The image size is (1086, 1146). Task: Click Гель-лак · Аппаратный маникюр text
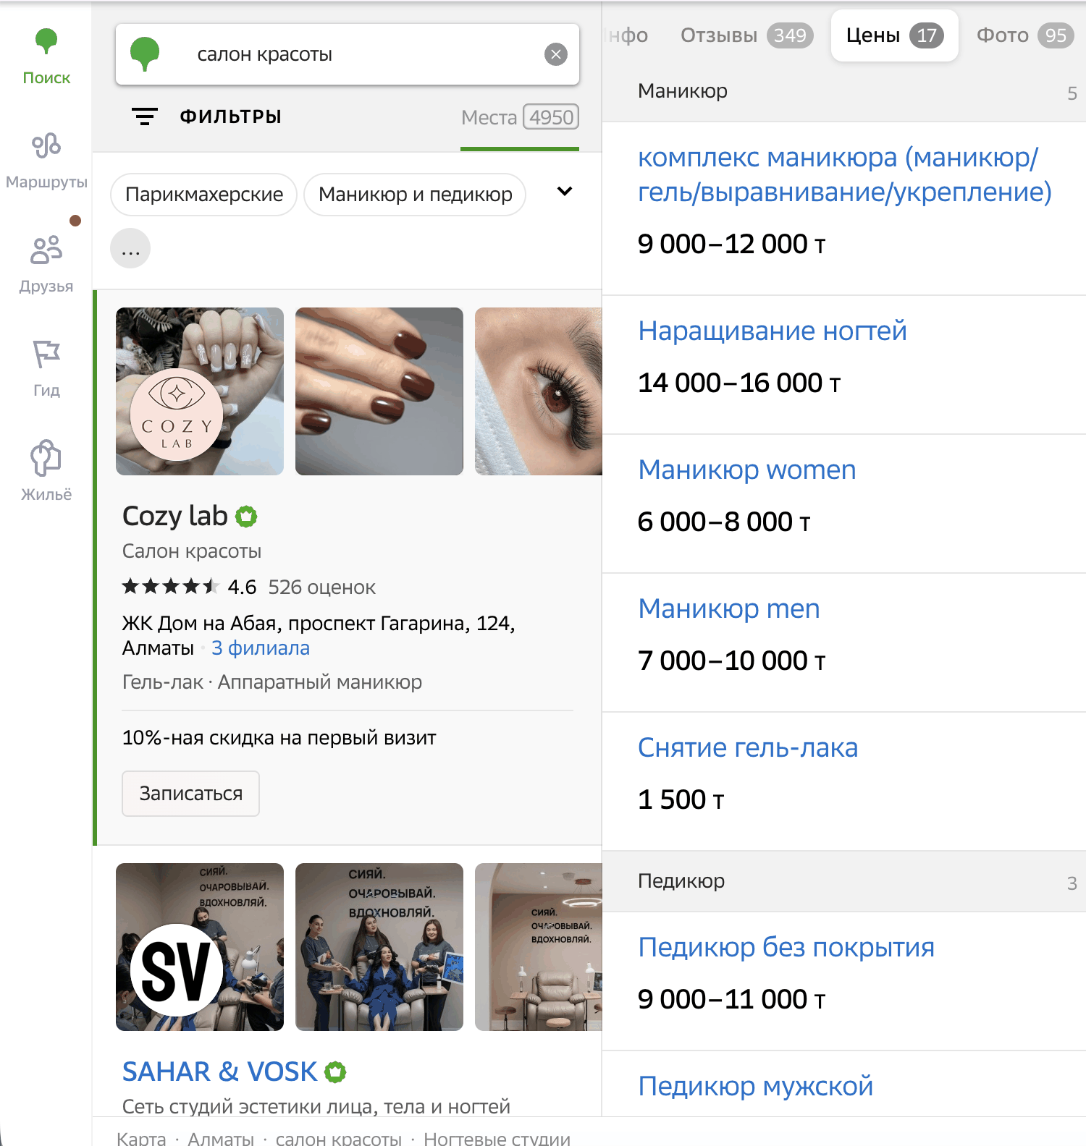coord(272,682)
